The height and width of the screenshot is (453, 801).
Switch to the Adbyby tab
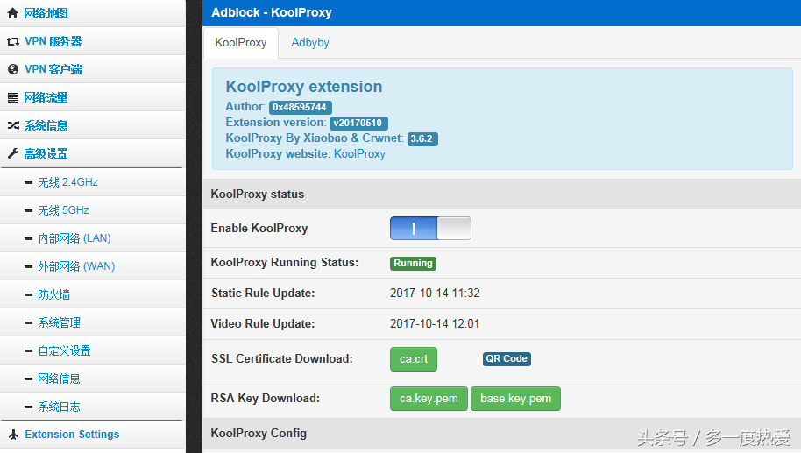(x=310, y=43)
